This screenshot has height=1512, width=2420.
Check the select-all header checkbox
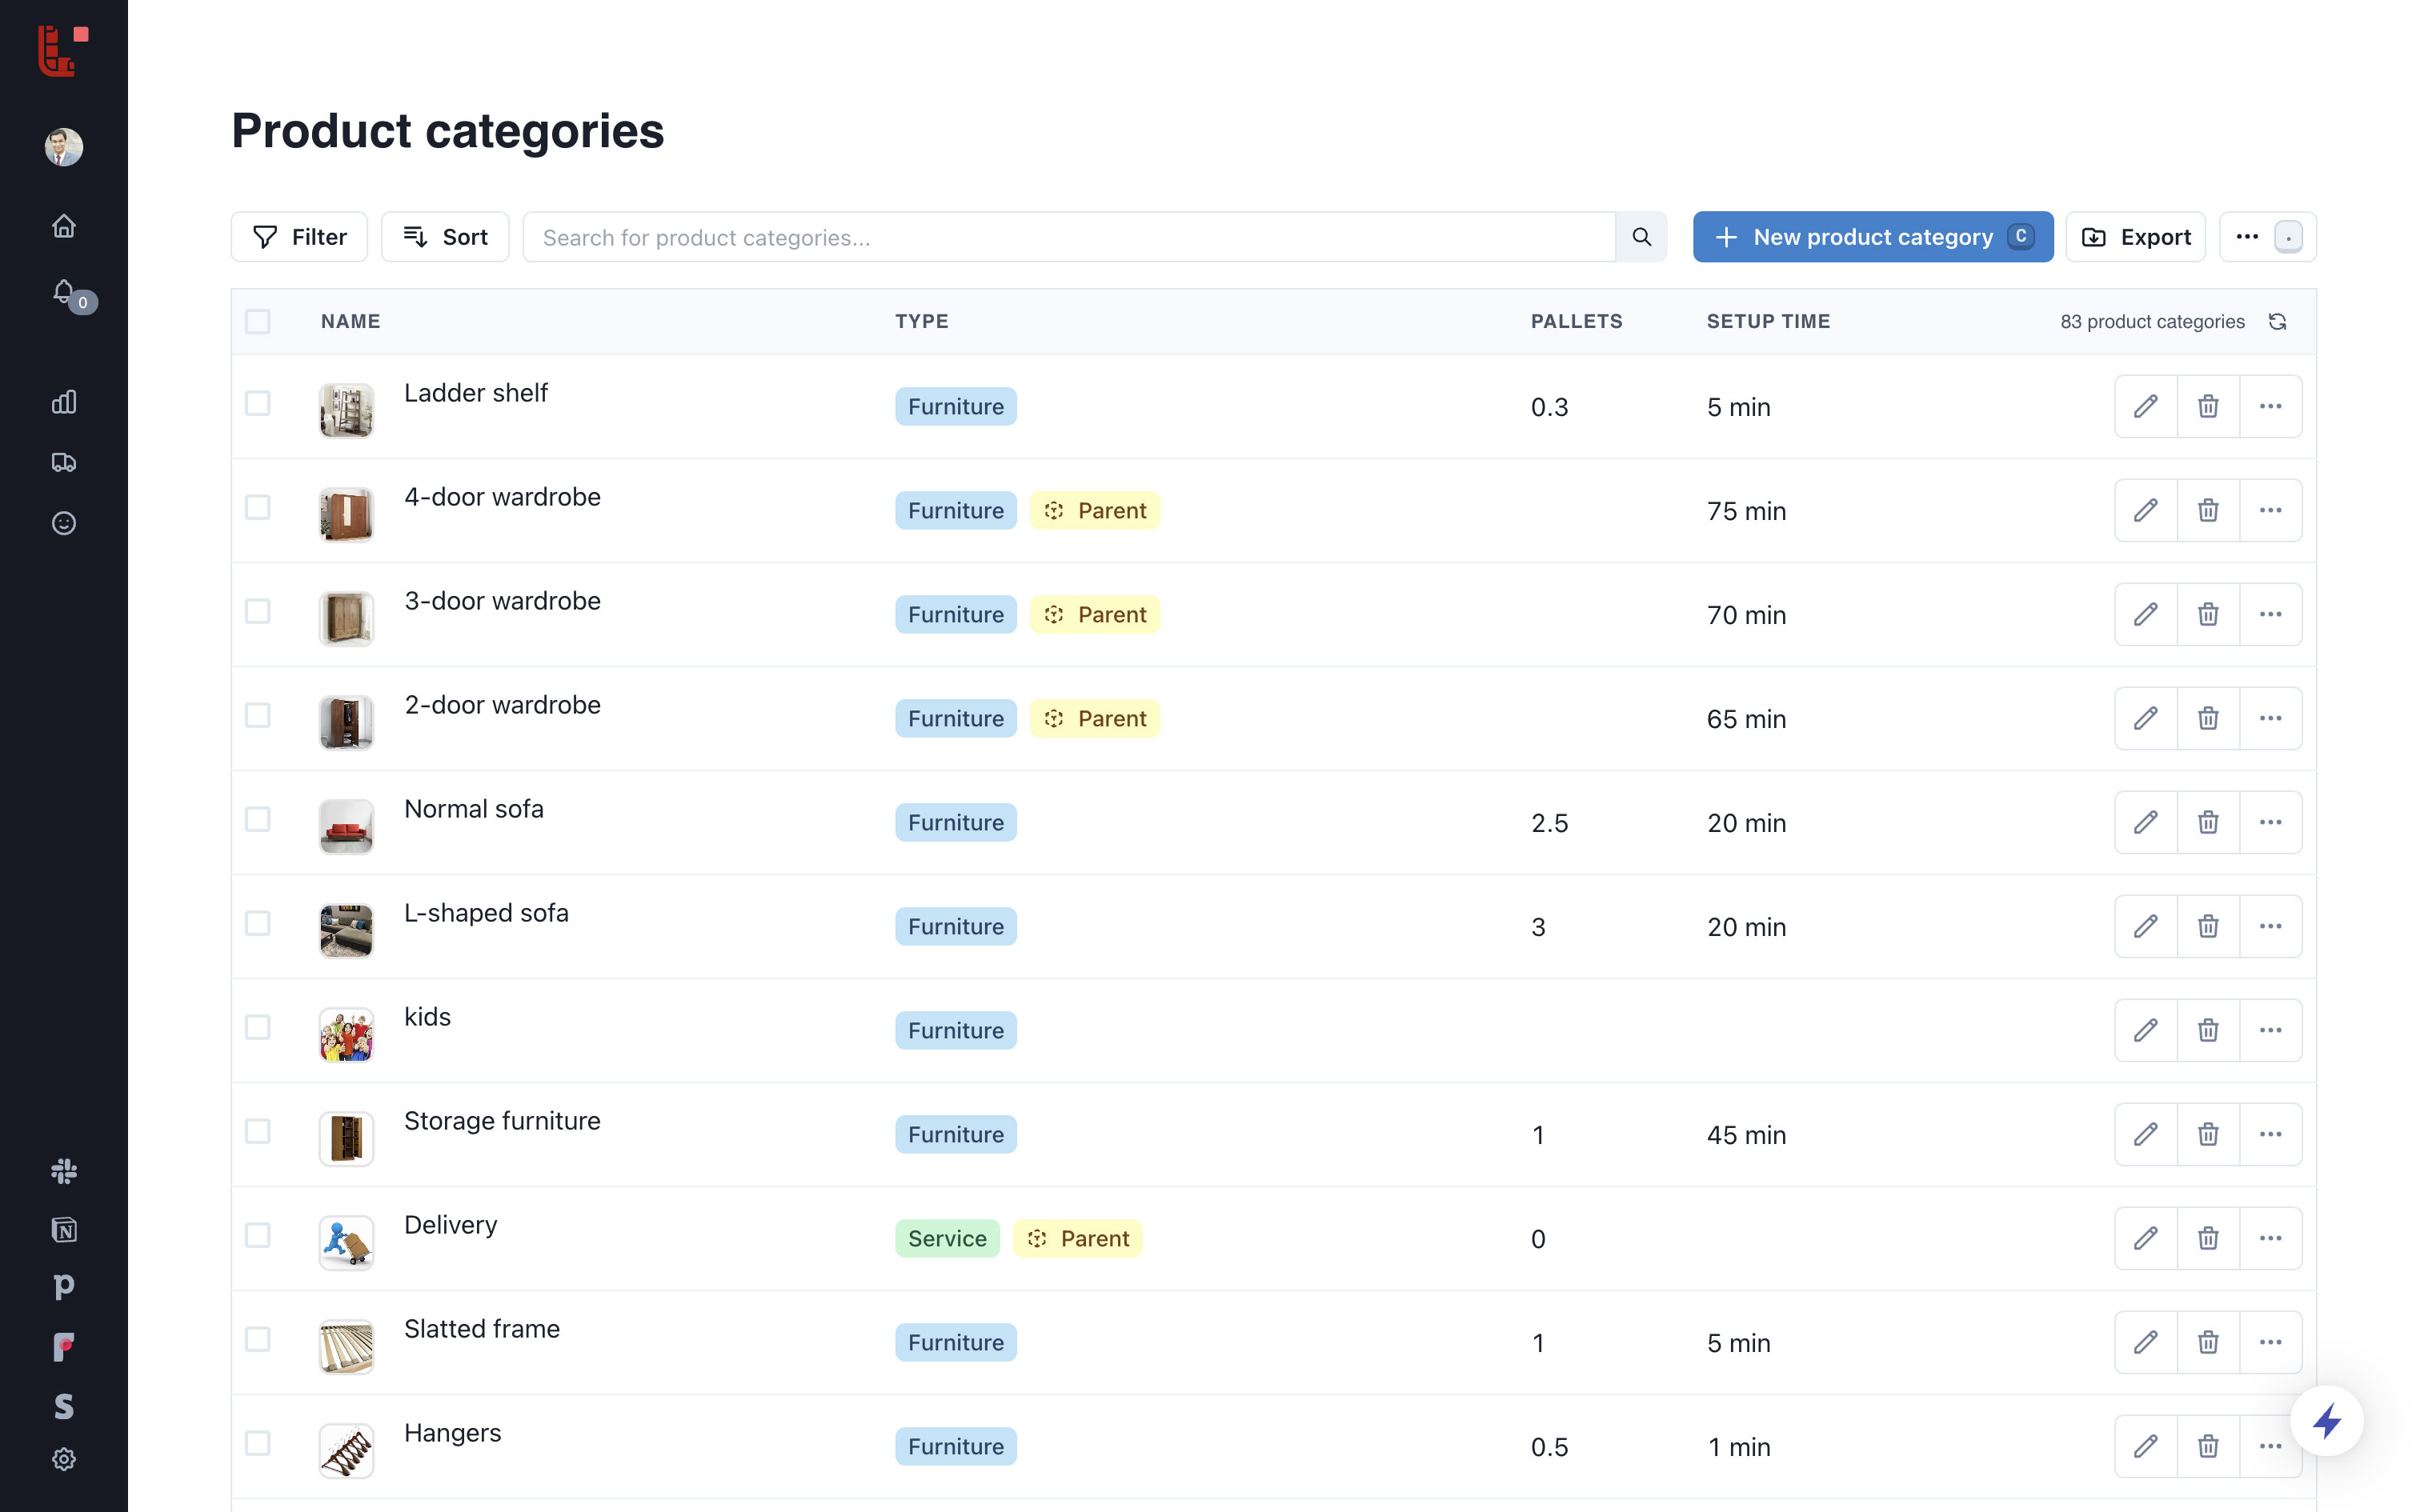click(x=258, y=321)
